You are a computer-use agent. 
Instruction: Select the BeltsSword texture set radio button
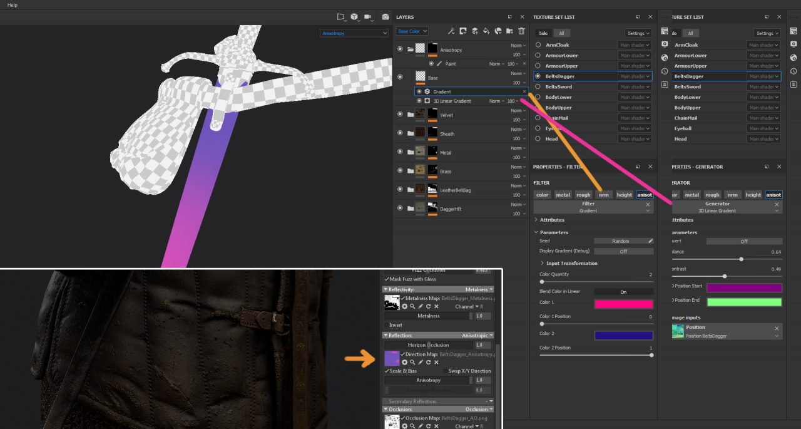(538, 86)
